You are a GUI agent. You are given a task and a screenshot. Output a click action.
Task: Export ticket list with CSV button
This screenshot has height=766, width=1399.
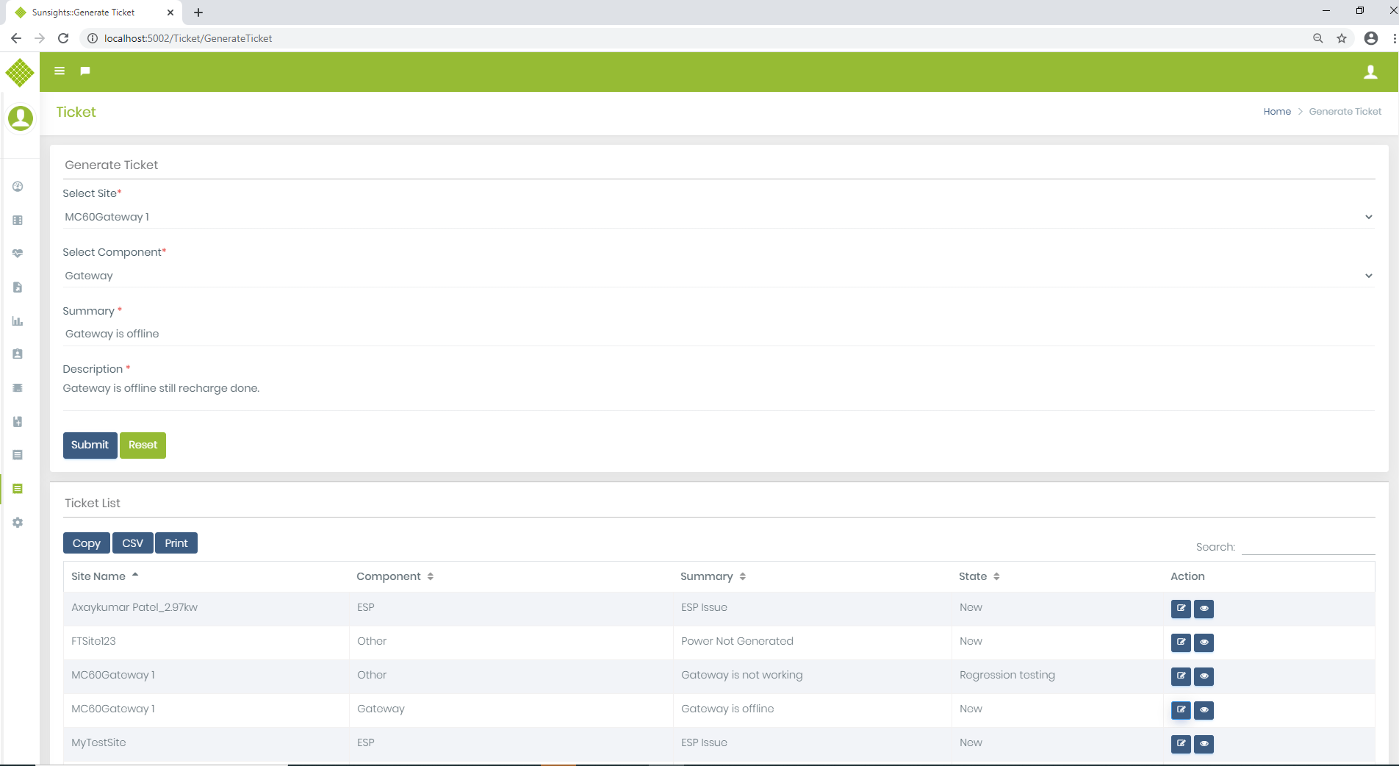tap(132, 543)
